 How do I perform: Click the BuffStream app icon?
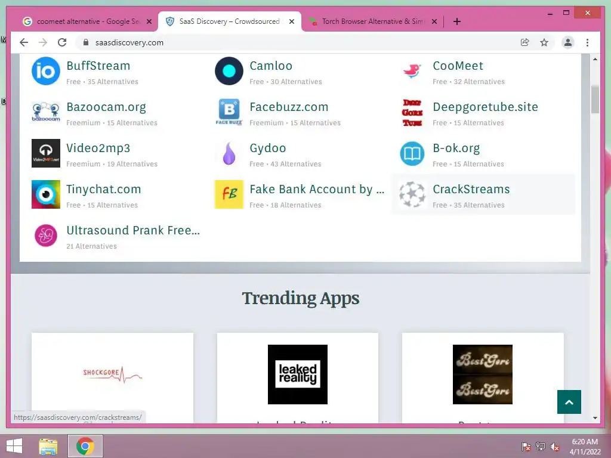(45, 71)
